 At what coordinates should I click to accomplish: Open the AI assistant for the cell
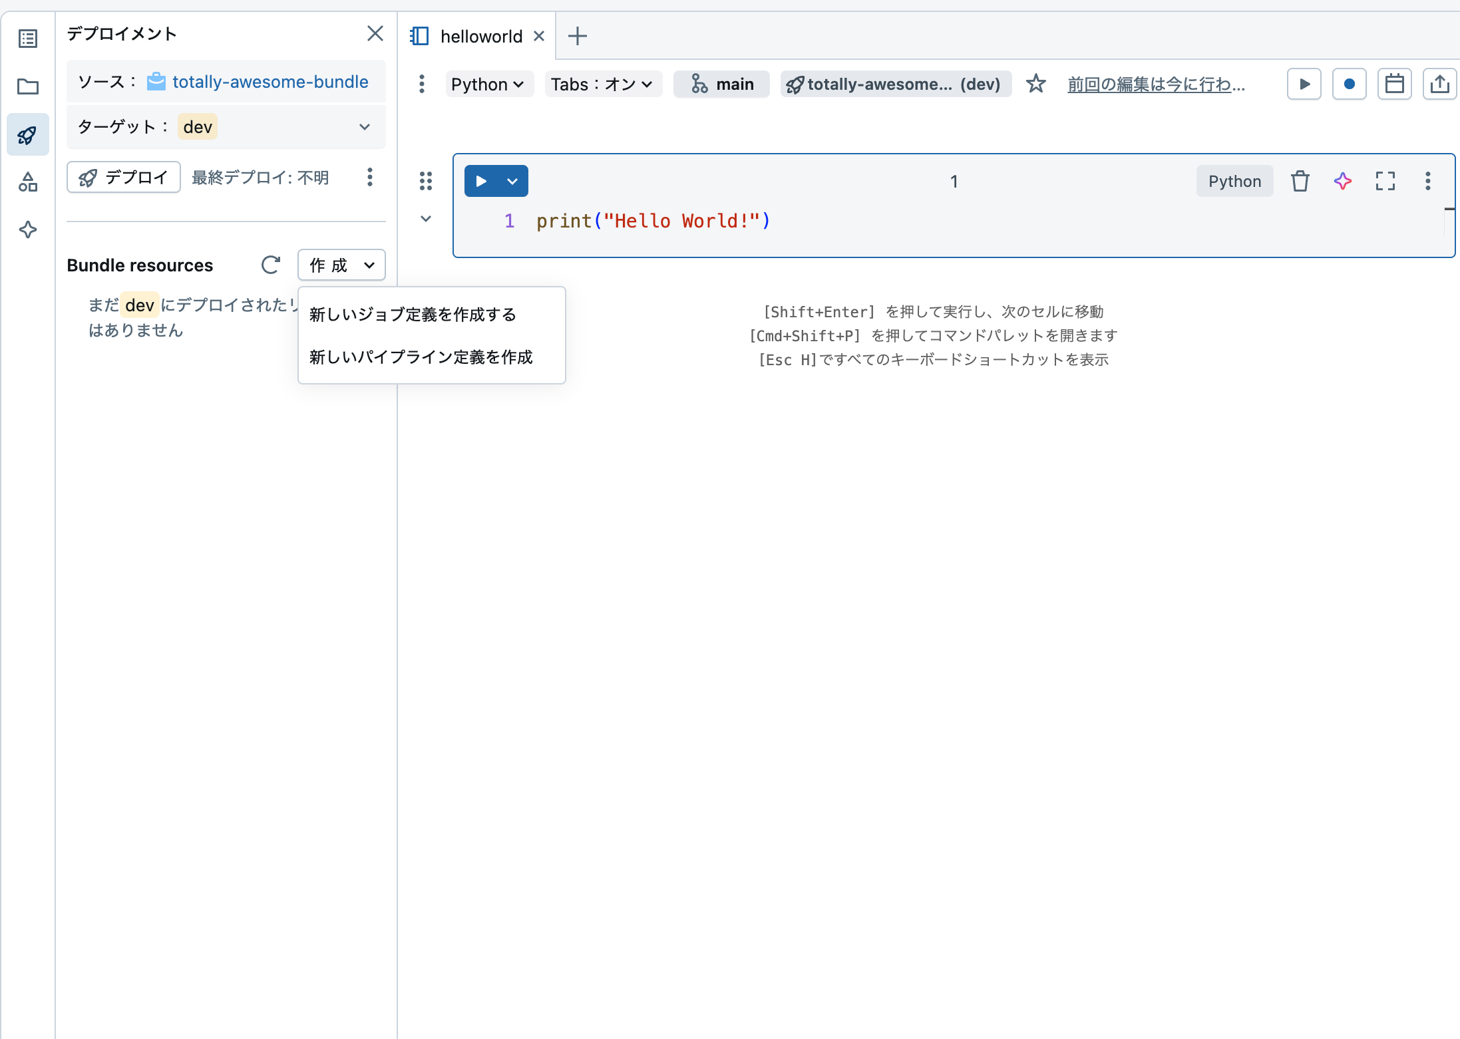coord(1343,180)
